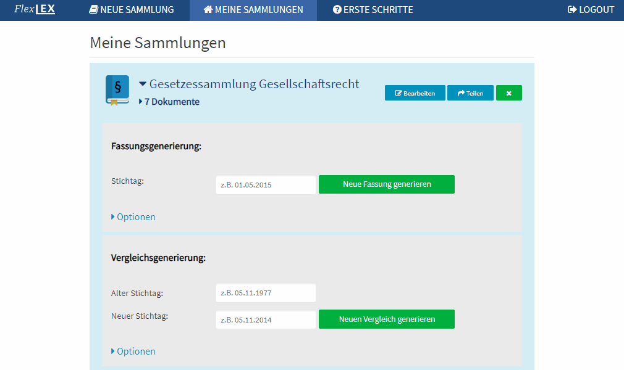Expand the 7 Dokumente list

pyautogui.click(x=140, y=101)
